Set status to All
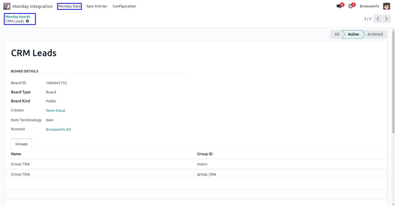The width and height of the screenshot is (395, 206). point(337,34)
